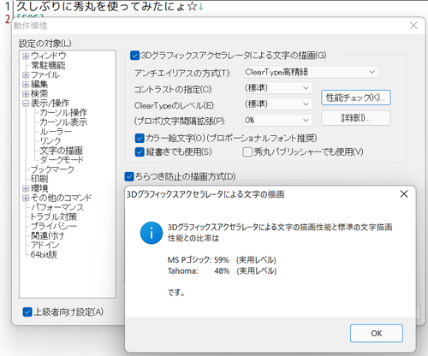Toggle 3Dグラフィックスアクセラレータによる文字の描画 checkbox
The height and width of the screenshot is (356, 428).
[x=134, y=56]
